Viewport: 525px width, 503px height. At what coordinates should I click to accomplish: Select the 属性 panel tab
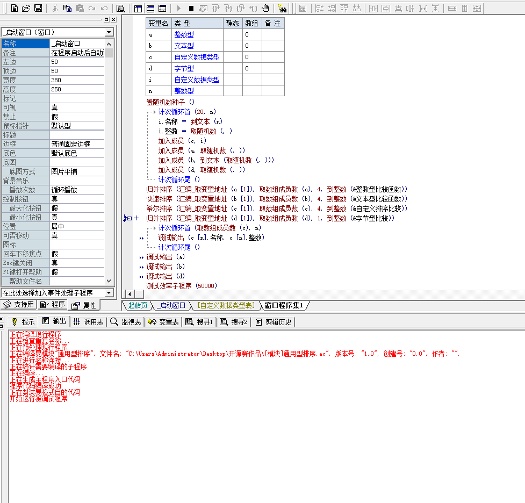[84, 305]
